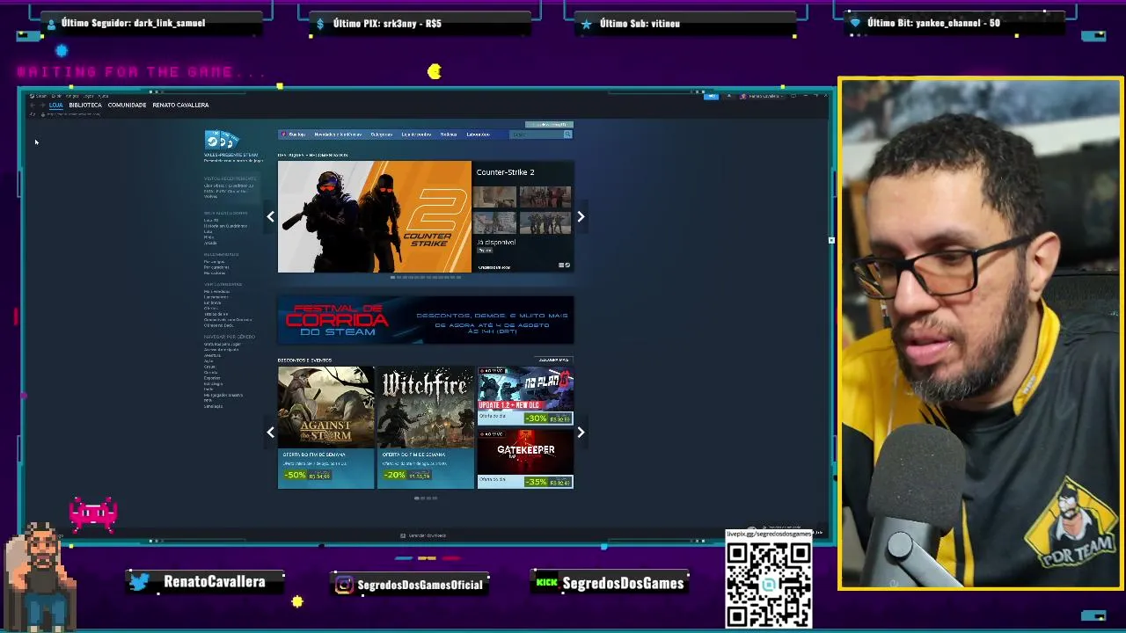Open Laboratórios in store navigation
Viewport: 1126px width, 633px height.
(478, 135)
